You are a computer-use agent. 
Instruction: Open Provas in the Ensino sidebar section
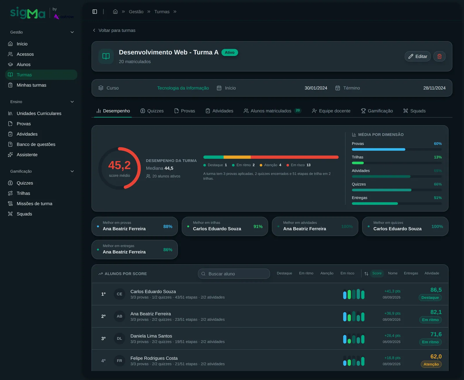(x=41, y=124)
